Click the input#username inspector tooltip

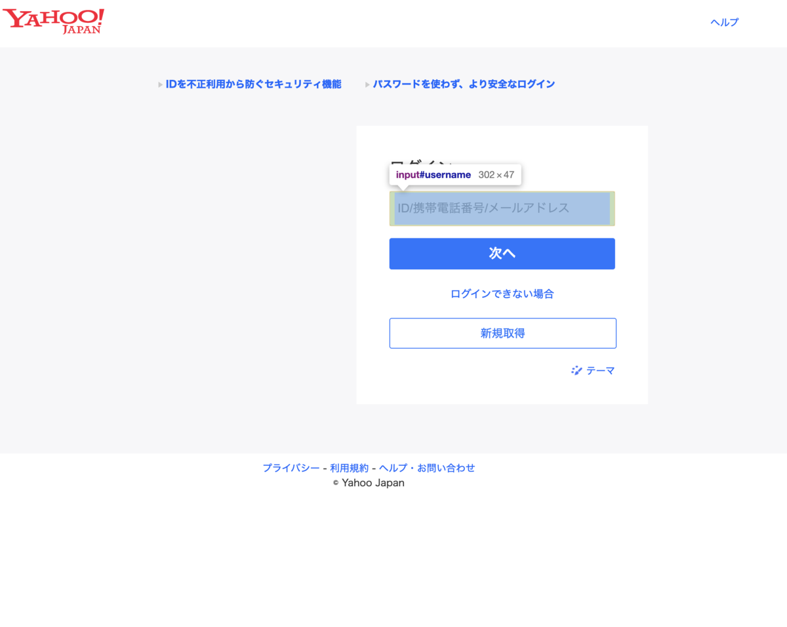click(x=455, y=175)
